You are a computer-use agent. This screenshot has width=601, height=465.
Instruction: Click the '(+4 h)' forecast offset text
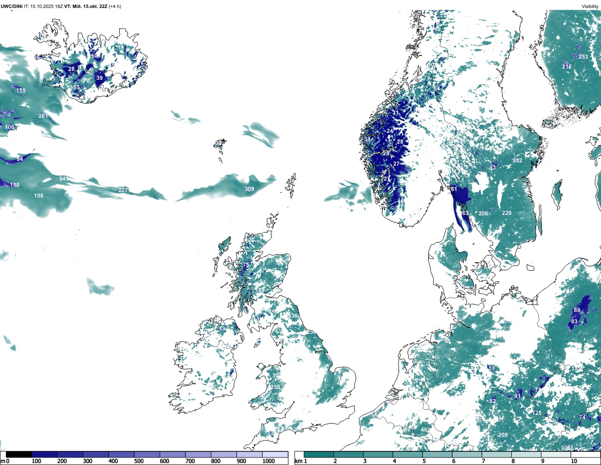[x=115, y=6]
